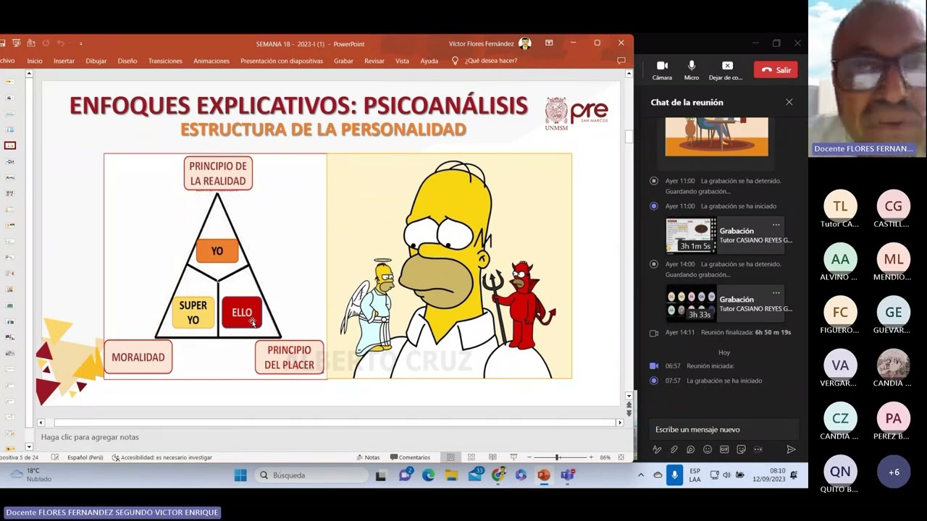Click the Victor Flores Fernández account name
927x521 pixels.
click(x=483, y=44)
